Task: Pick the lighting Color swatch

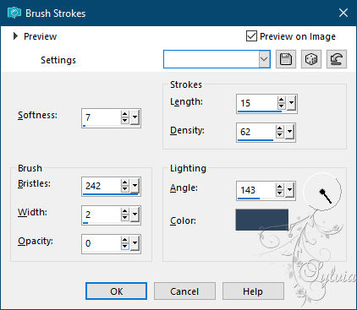Action: pyautogui.click(x=262, y=220)
